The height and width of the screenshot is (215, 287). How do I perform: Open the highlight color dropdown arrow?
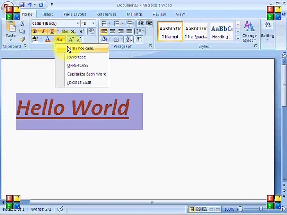tap(41, 39)
